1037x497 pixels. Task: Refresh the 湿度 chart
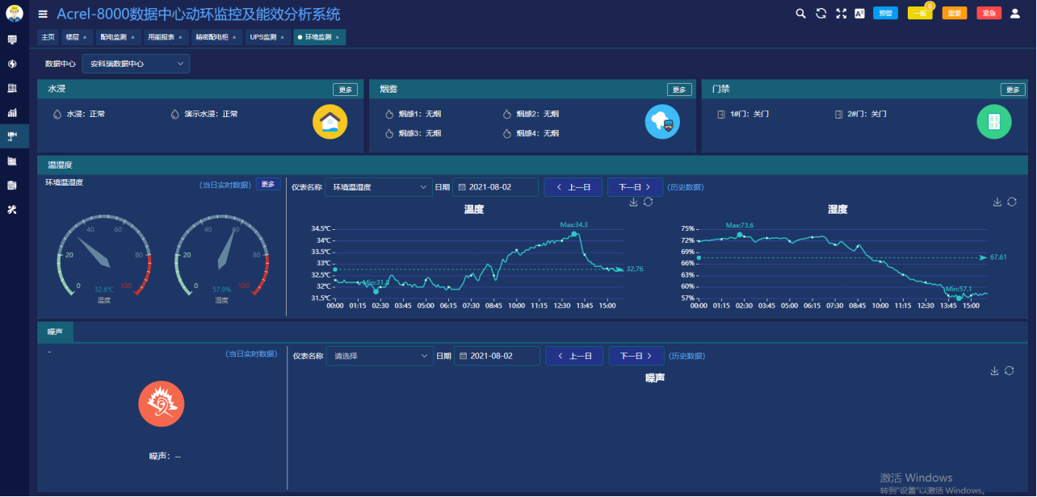pyautogui.click(x=1011, y=202)
